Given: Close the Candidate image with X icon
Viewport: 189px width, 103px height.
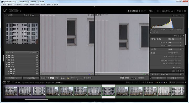Looking at the screenshot, I should 147,74.
